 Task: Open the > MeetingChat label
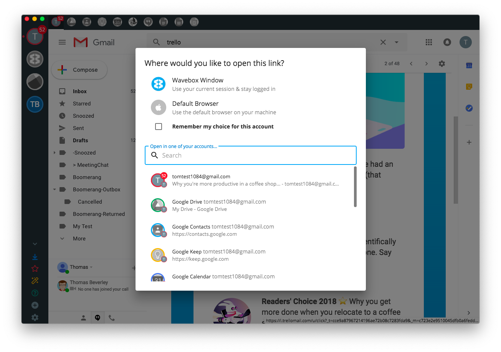point(91,165)
